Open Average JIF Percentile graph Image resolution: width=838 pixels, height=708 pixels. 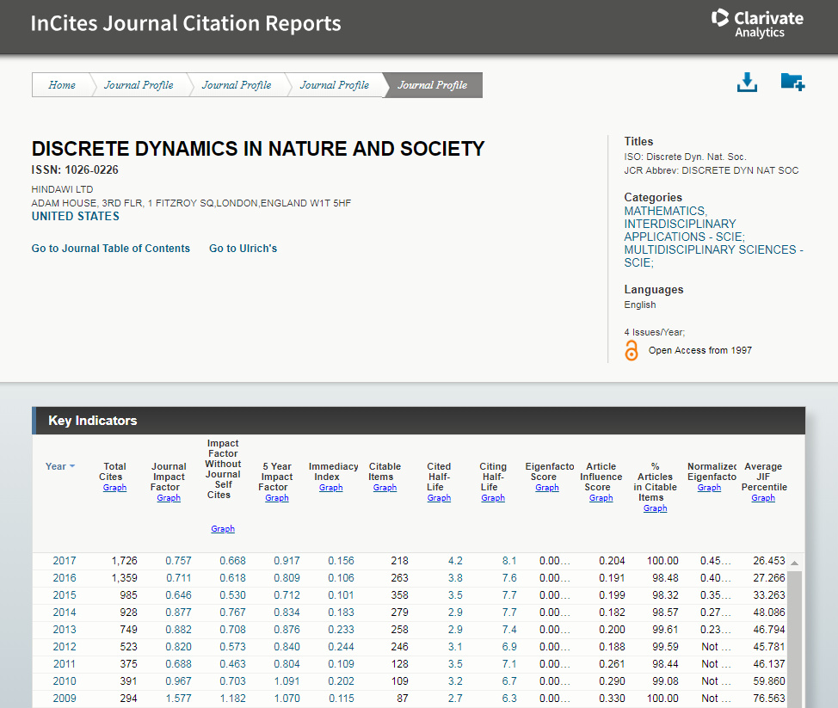point(763,498)
